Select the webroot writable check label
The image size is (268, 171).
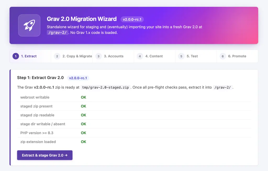point(35,97)
